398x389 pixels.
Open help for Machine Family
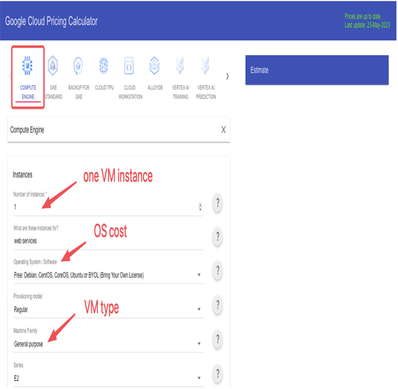217,339
